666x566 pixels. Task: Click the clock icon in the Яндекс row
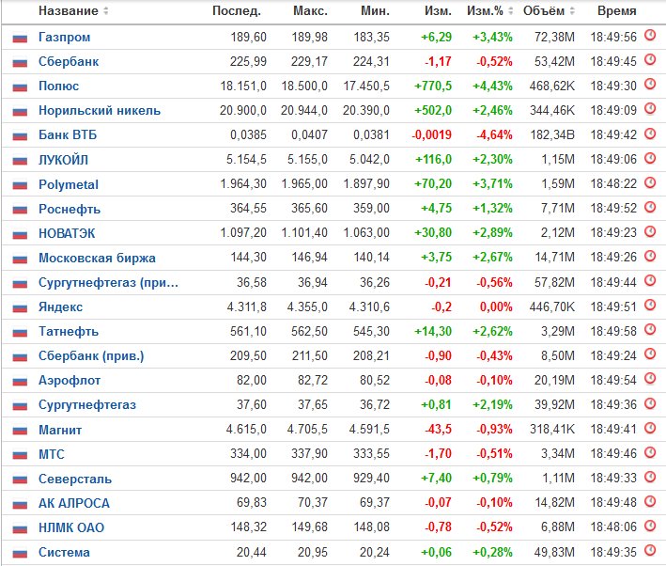click(650, 305)
